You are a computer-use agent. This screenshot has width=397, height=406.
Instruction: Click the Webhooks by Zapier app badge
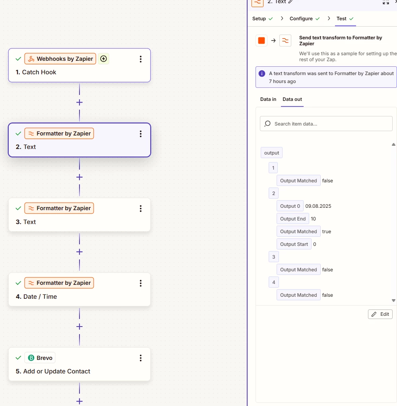pyautogui.click(x=60, y=59)
